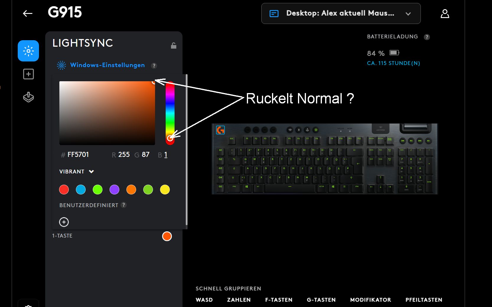Select Windows-Einstellungen link

(x=107, y=65)
